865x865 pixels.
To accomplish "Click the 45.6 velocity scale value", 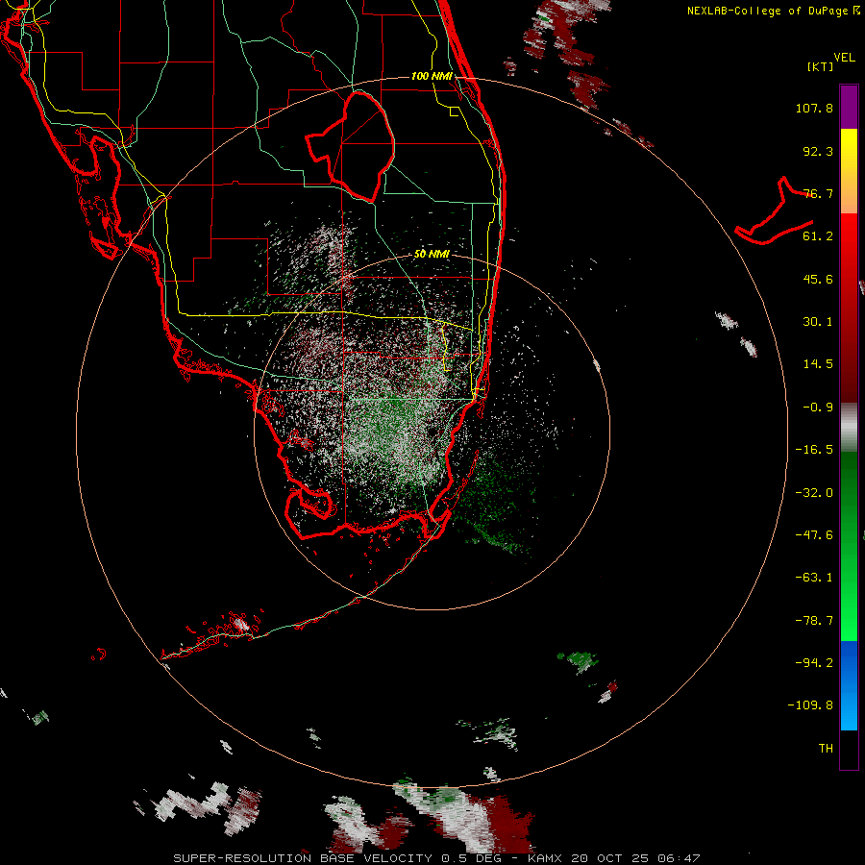I will pyautogui.click(x=818, y=279).
